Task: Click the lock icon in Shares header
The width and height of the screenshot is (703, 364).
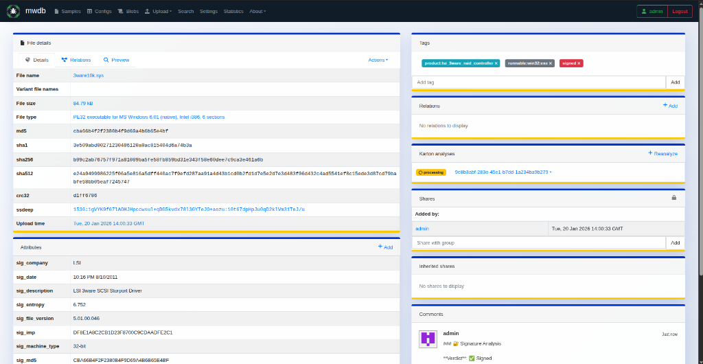Action: (673, 198)
